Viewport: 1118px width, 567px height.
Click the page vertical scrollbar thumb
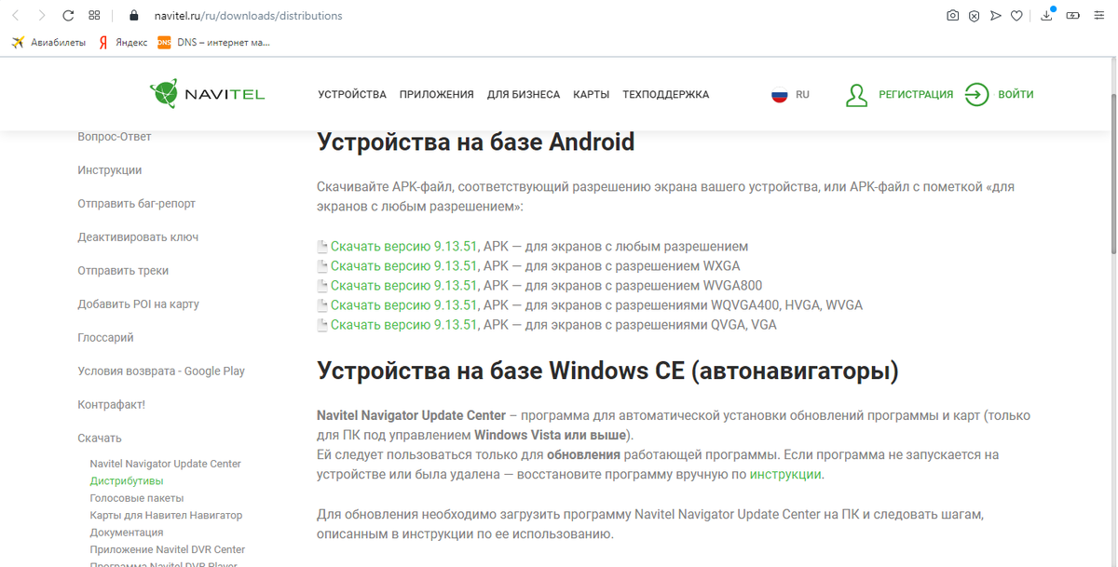[1113, 173]
